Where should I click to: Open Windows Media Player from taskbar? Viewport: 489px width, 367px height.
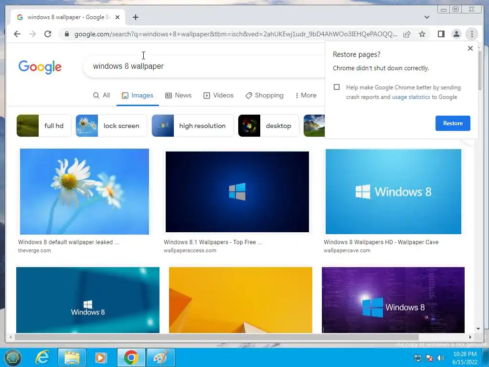101,357
